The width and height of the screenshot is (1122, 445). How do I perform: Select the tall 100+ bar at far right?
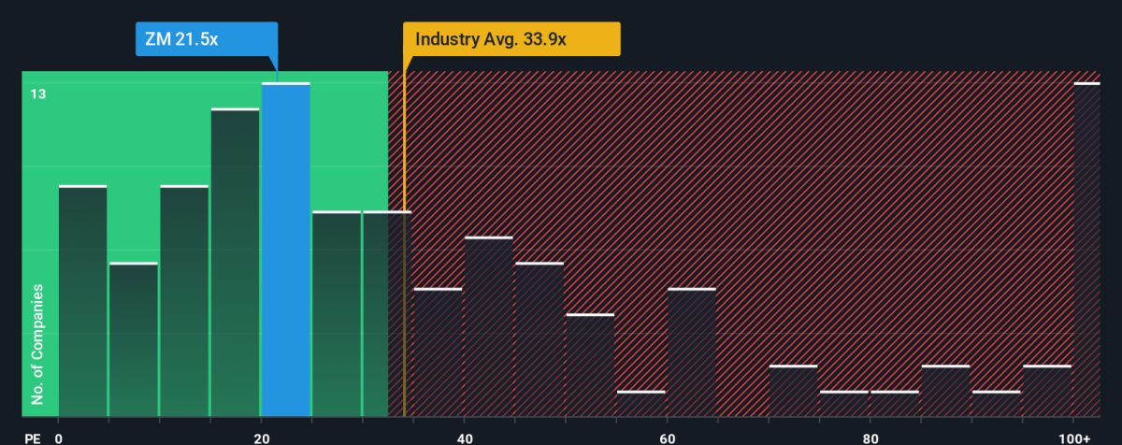[1086, 250]
